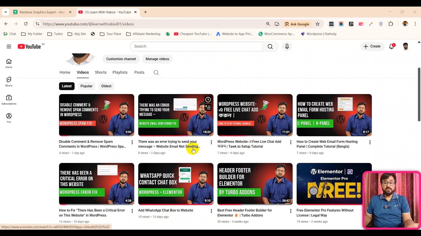Click Manage videos button
This screenshot has height=236, width=421.
click(x=157, y=59)
